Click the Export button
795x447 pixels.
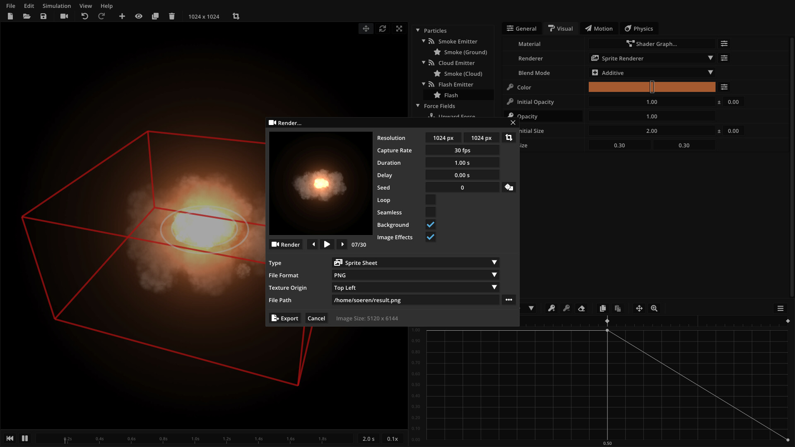tap(285, 318)
